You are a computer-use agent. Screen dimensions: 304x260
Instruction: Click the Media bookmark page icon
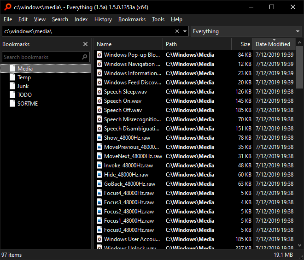tap(12, 69)
